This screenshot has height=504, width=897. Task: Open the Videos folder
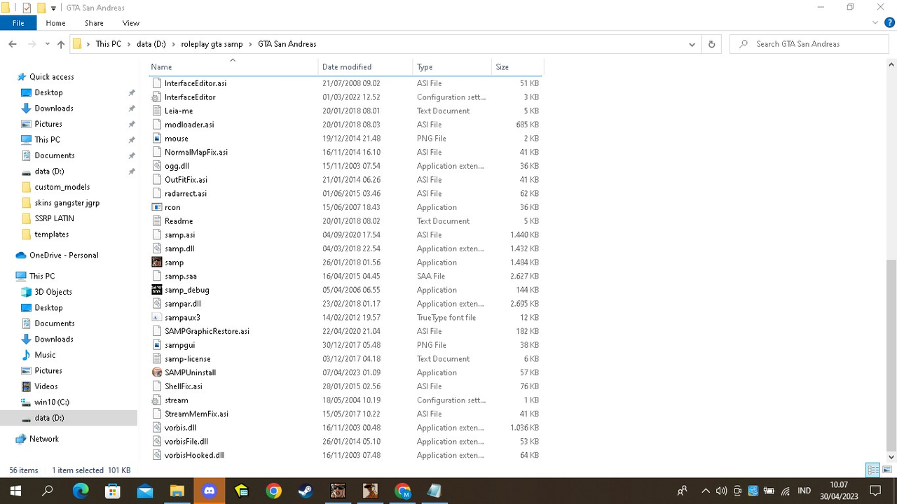(x=46, y=386)
